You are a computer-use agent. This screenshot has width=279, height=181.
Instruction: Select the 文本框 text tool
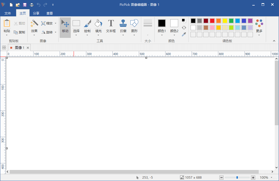tap(111, 26)
